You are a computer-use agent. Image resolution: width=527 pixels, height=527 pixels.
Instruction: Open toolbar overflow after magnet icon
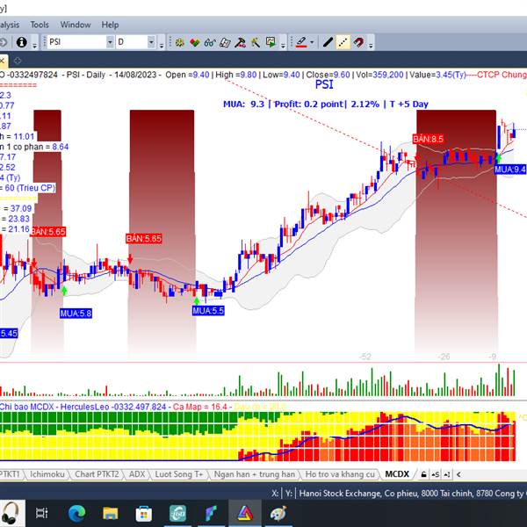pos(371,45)
